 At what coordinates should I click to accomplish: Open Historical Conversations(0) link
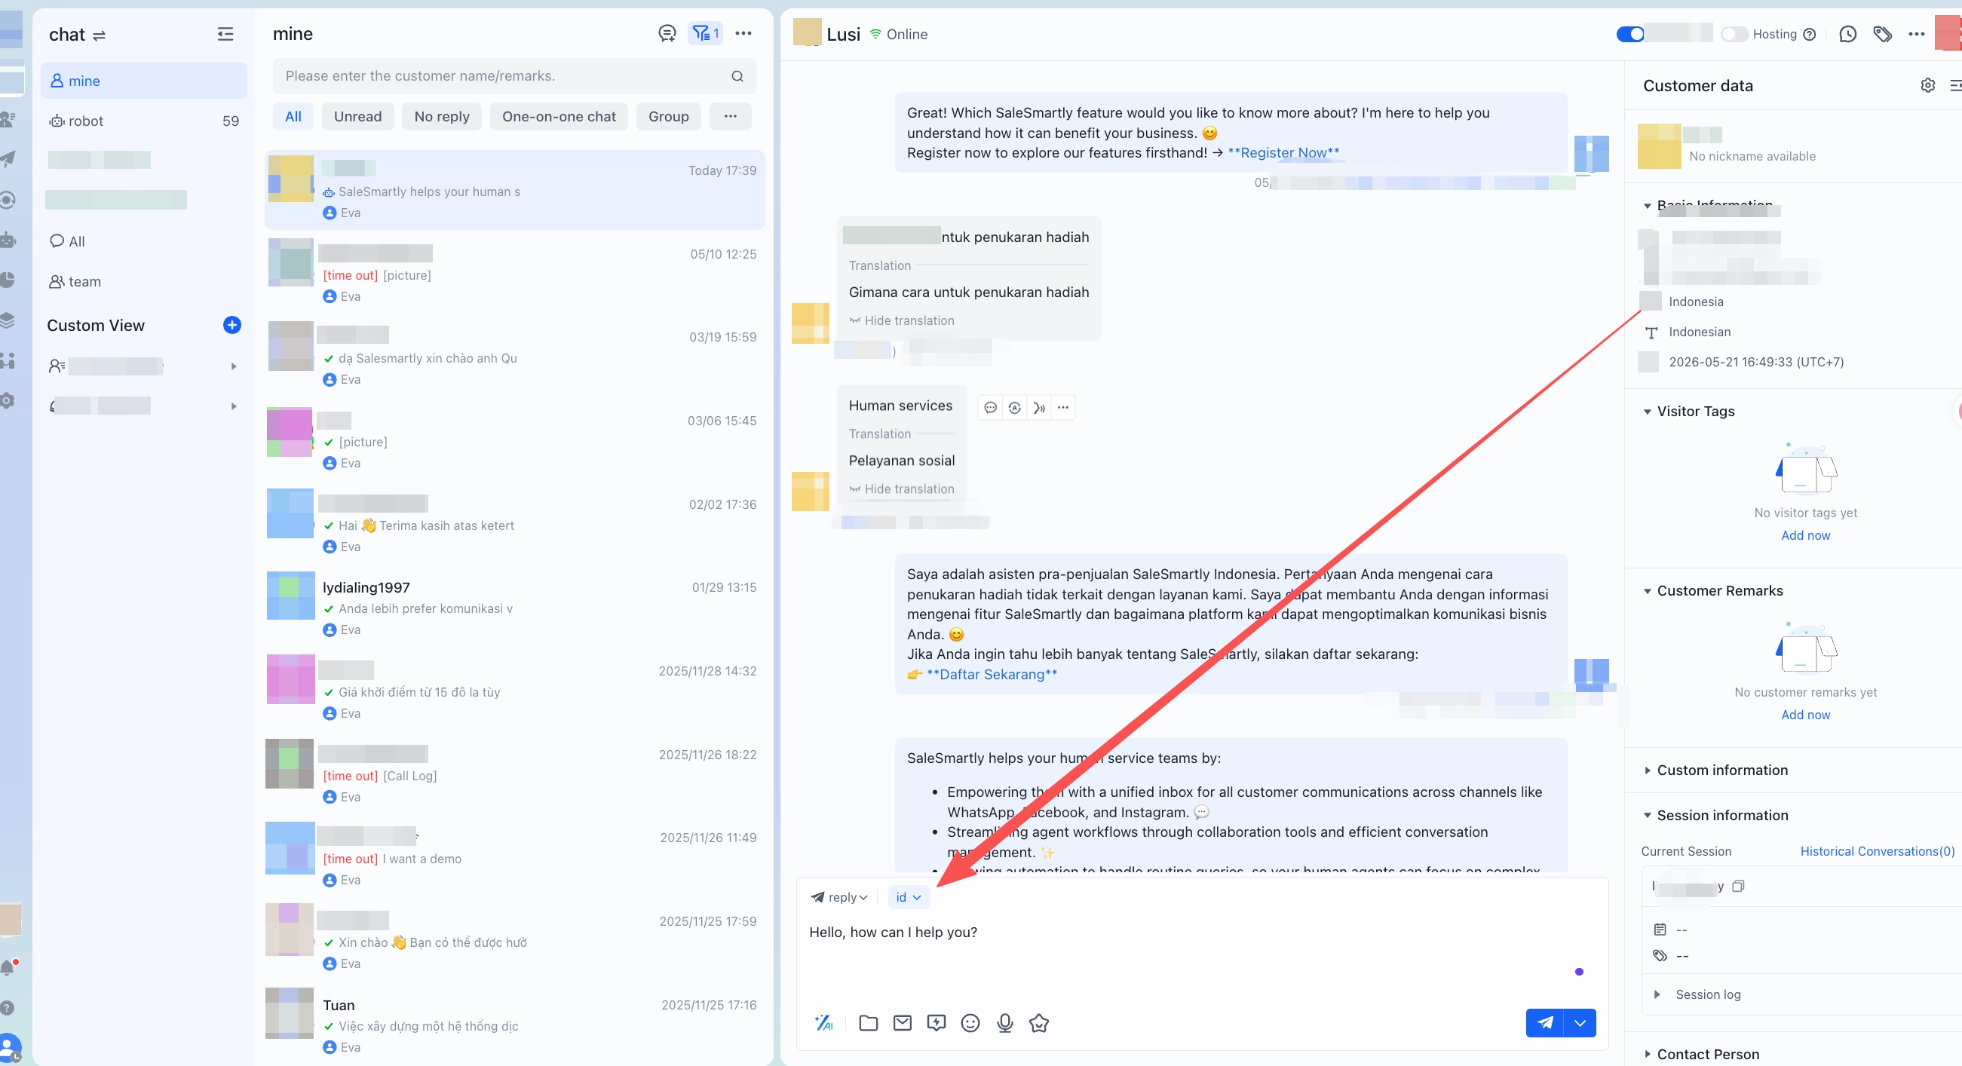(x=1878, y=851)
